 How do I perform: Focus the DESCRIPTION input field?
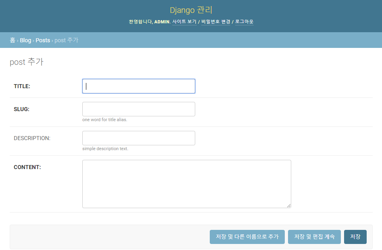click(139, 138)
